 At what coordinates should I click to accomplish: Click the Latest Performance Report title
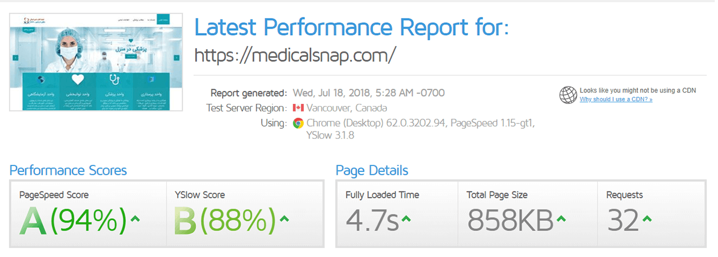click(x=352, y=27)
